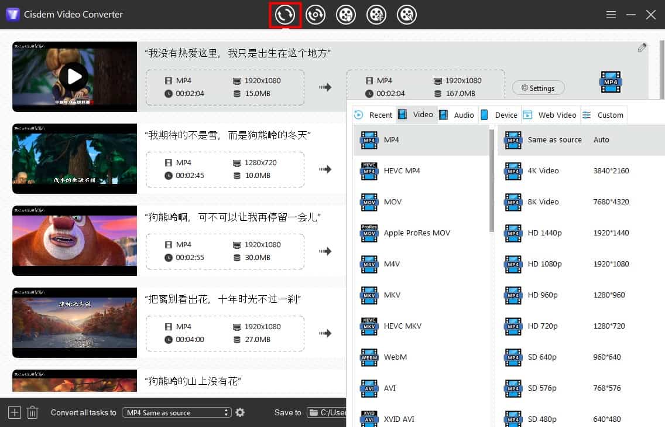Click the arrow next to 30.0MB video

point(325,251)
